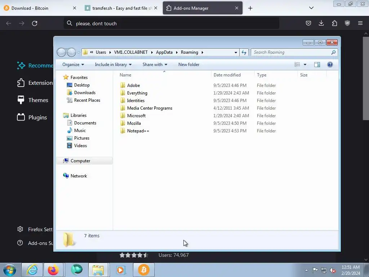Screen dimensions: 369x277
Task: Open the uBlock Origin shield icon
Action: click(x=347, y=23)
